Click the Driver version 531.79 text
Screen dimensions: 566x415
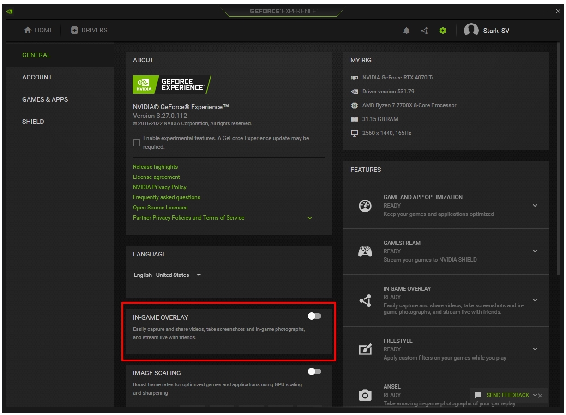[x=388, y=92]
